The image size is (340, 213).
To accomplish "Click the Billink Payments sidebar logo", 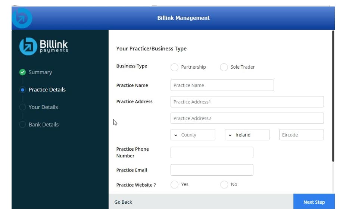I will [44, 46].
